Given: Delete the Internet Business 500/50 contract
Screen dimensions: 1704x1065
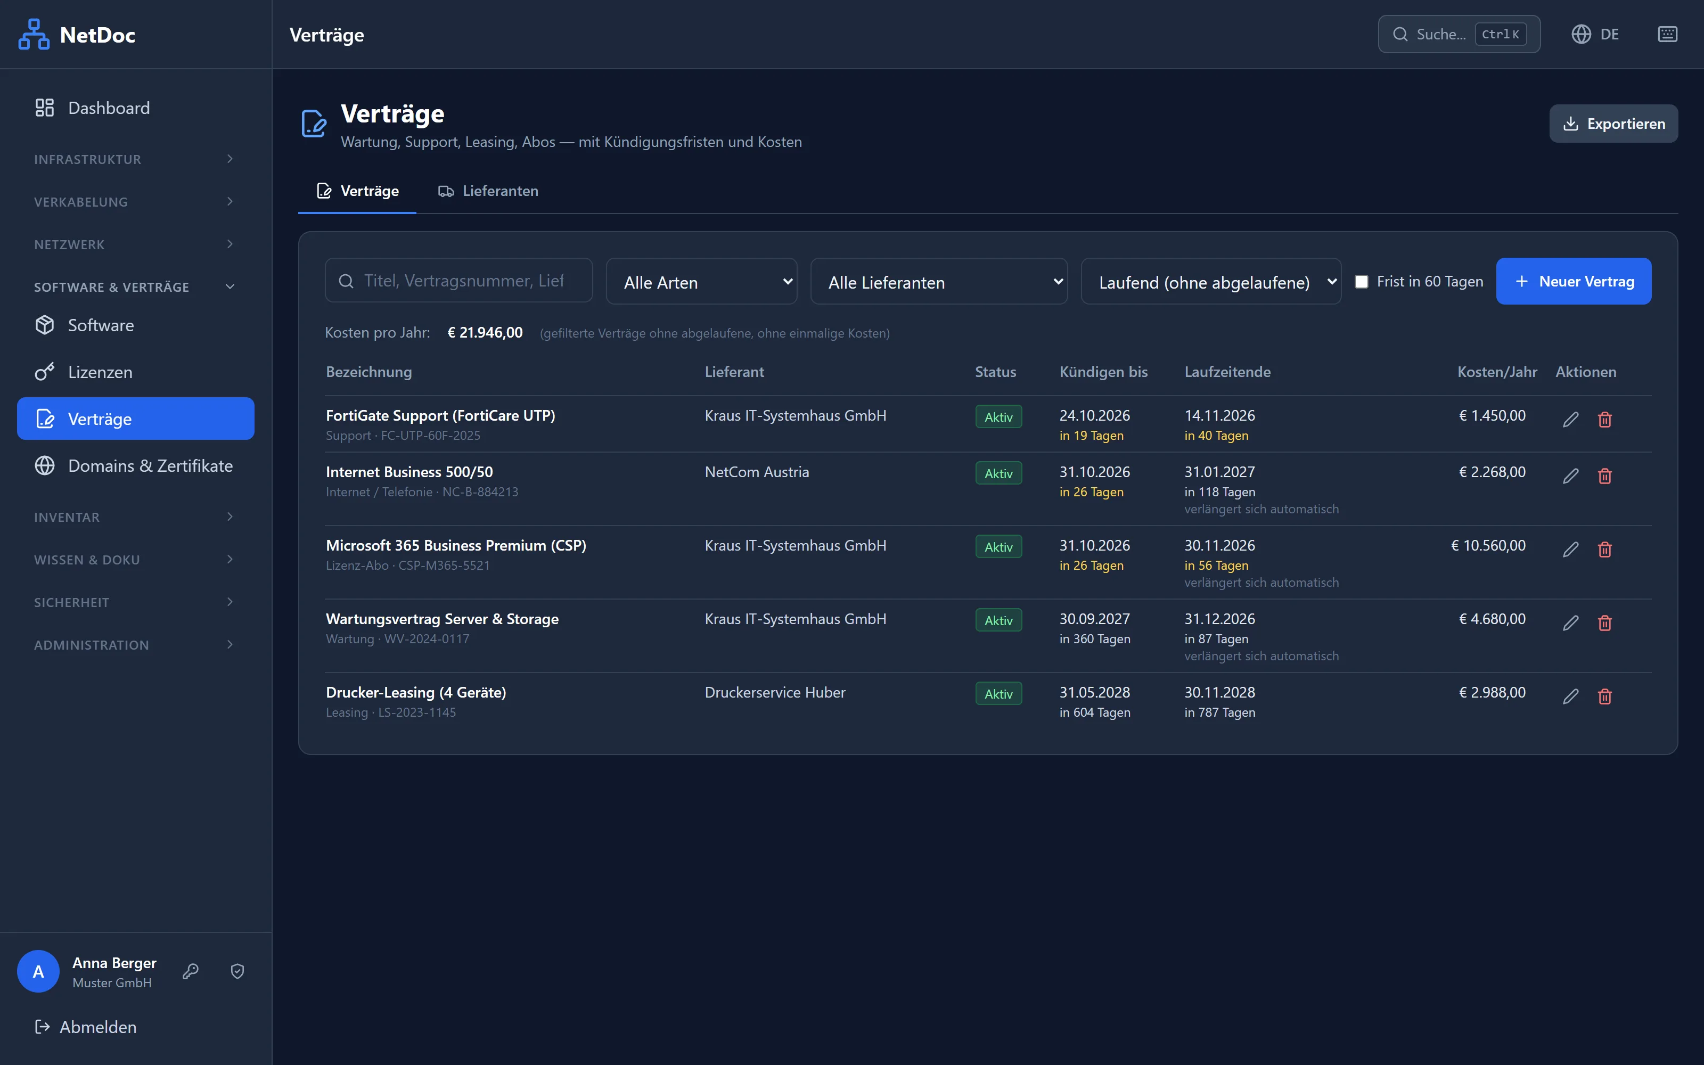Looking at the screenshot, I should (x=1605, y=476).
